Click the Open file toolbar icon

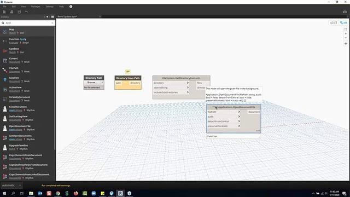[11, 12]
